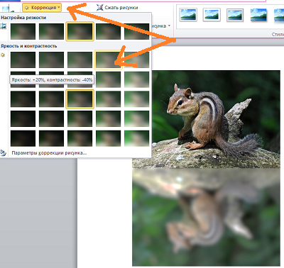This screenshot has width=284, height=268.
Task: Click the Сжать рисунки button
Action: pos(117,8)
